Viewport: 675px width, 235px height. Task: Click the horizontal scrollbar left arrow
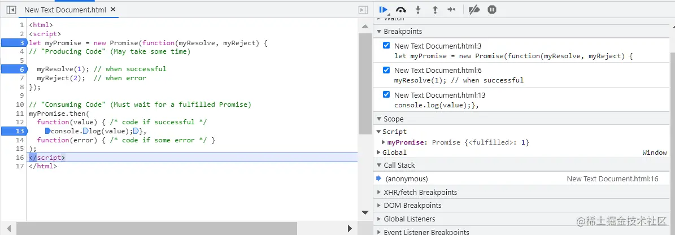[x=8, y=228]
